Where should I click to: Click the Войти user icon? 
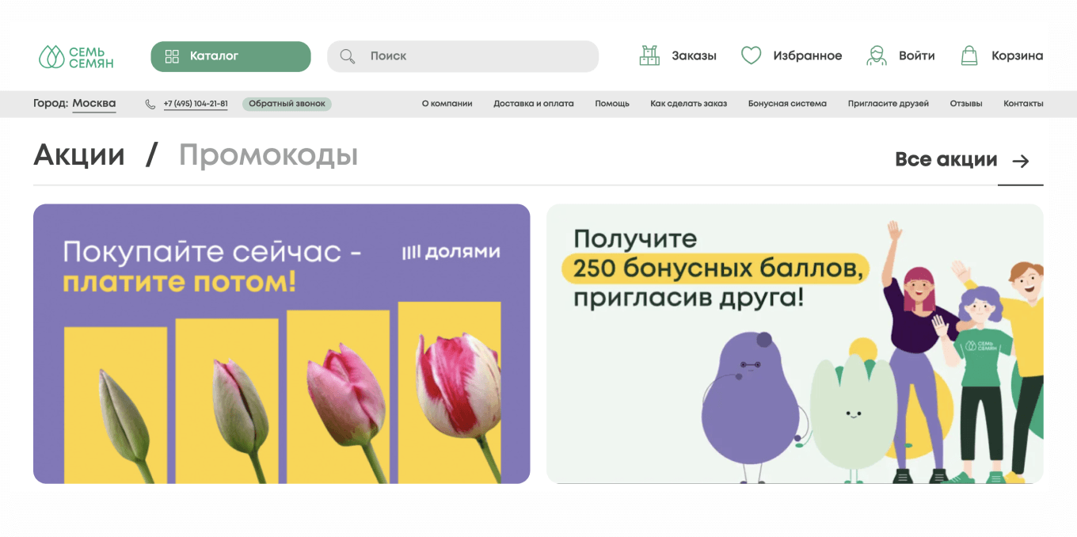[876, 55]
